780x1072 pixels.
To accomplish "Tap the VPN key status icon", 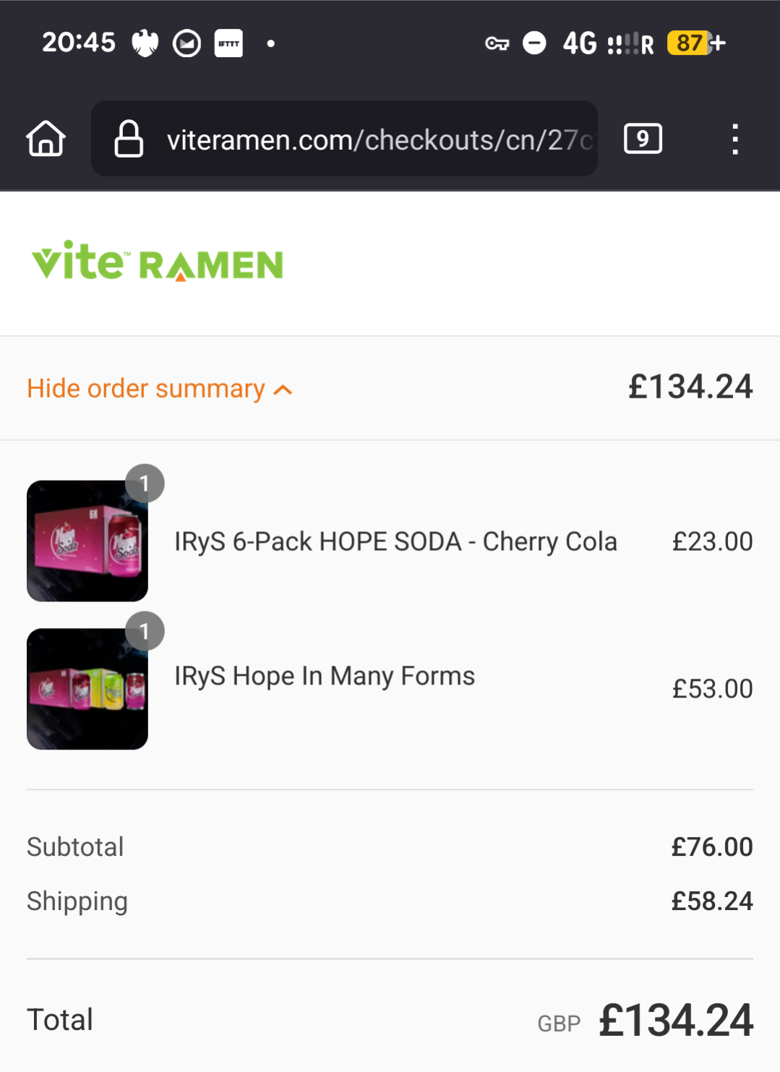I will 497,44.
